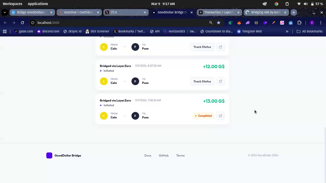The image size is (326, 183).
Task: Open the Terms footer link
Action: coord(180,156)
